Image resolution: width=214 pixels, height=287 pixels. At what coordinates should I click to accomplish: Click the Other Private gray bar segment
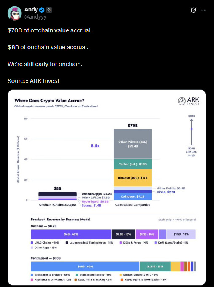coord(133,144)
